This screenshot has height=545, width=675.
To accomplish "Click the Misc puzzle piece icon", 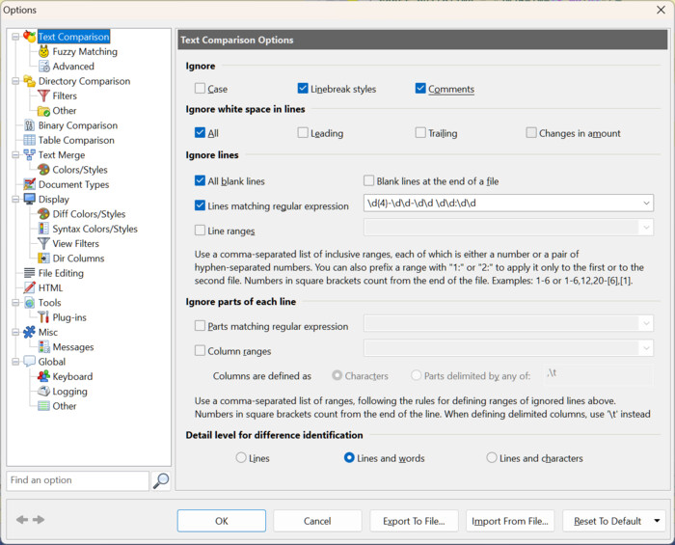I will 29,332.
